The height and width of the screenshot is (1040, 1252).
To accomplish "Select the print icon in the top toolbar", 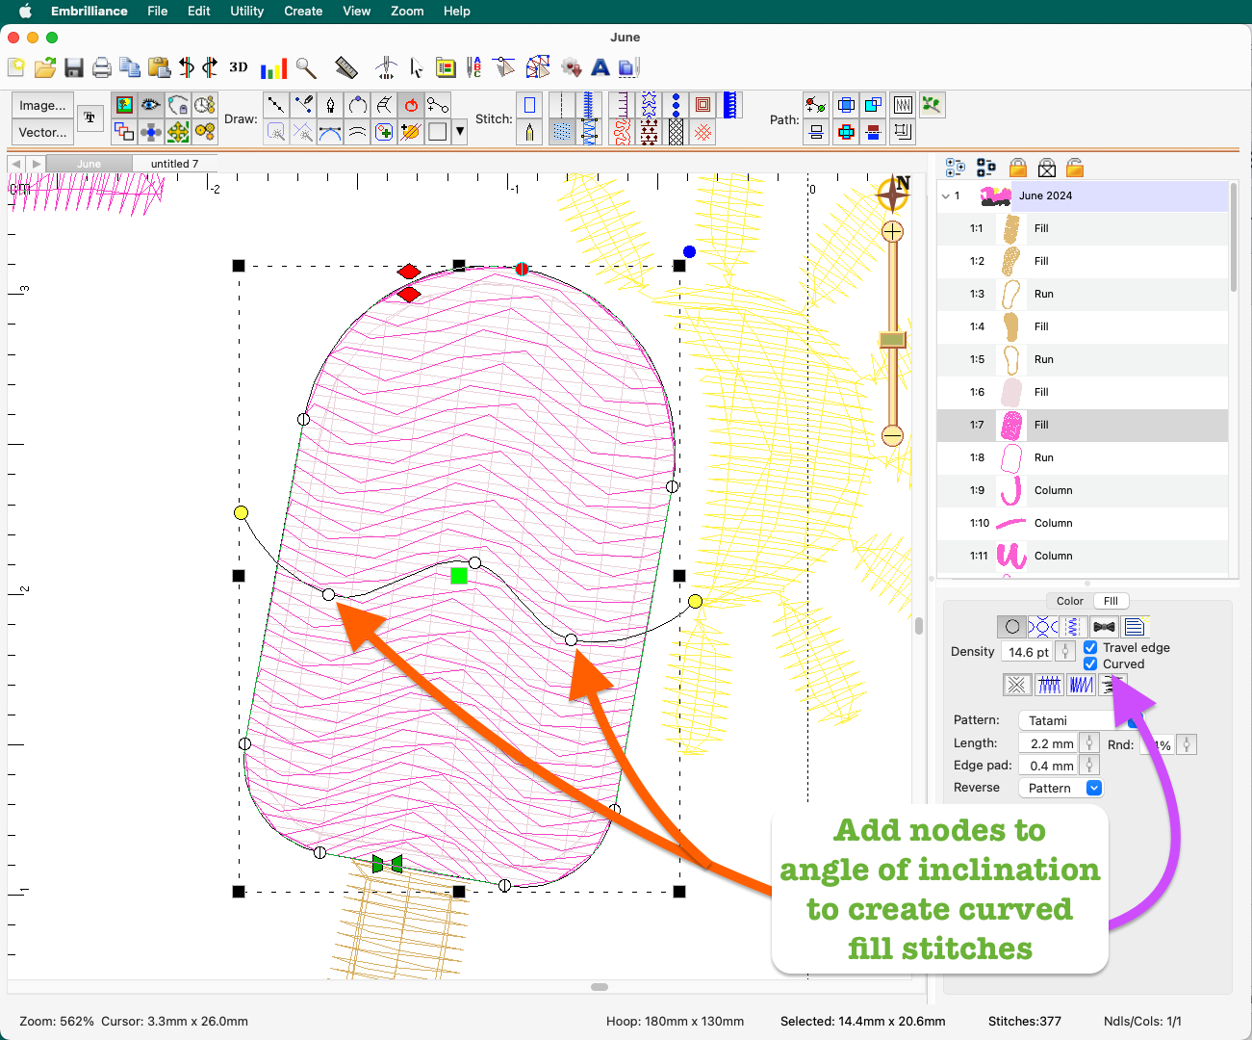I will (x=101, y=67).
